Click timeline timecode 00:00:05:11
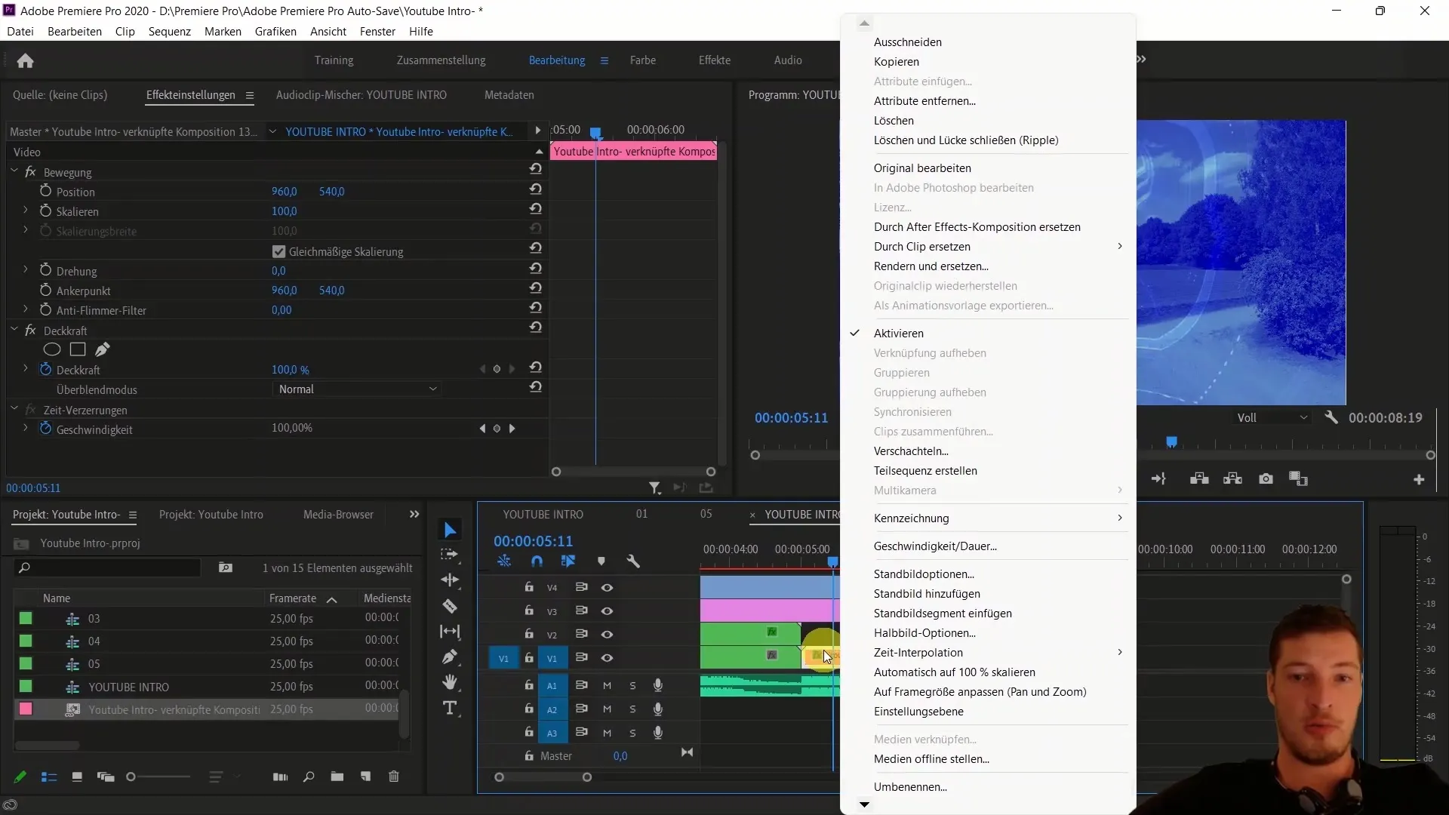The height and width of the screenshot is (815, 1449). click(533, 541)
